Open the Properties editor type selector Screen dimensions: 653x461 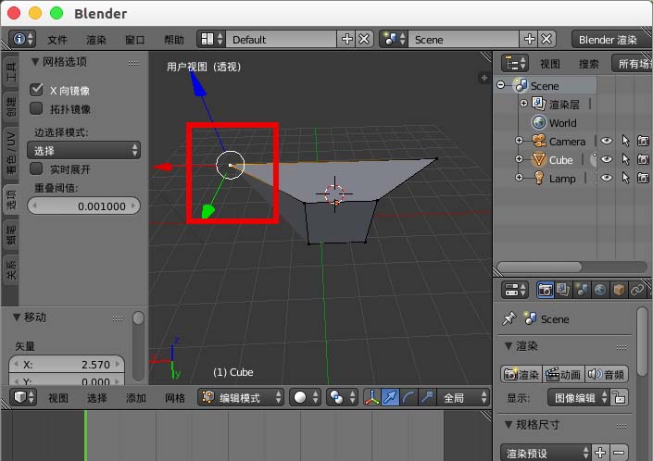coord(515,290)
